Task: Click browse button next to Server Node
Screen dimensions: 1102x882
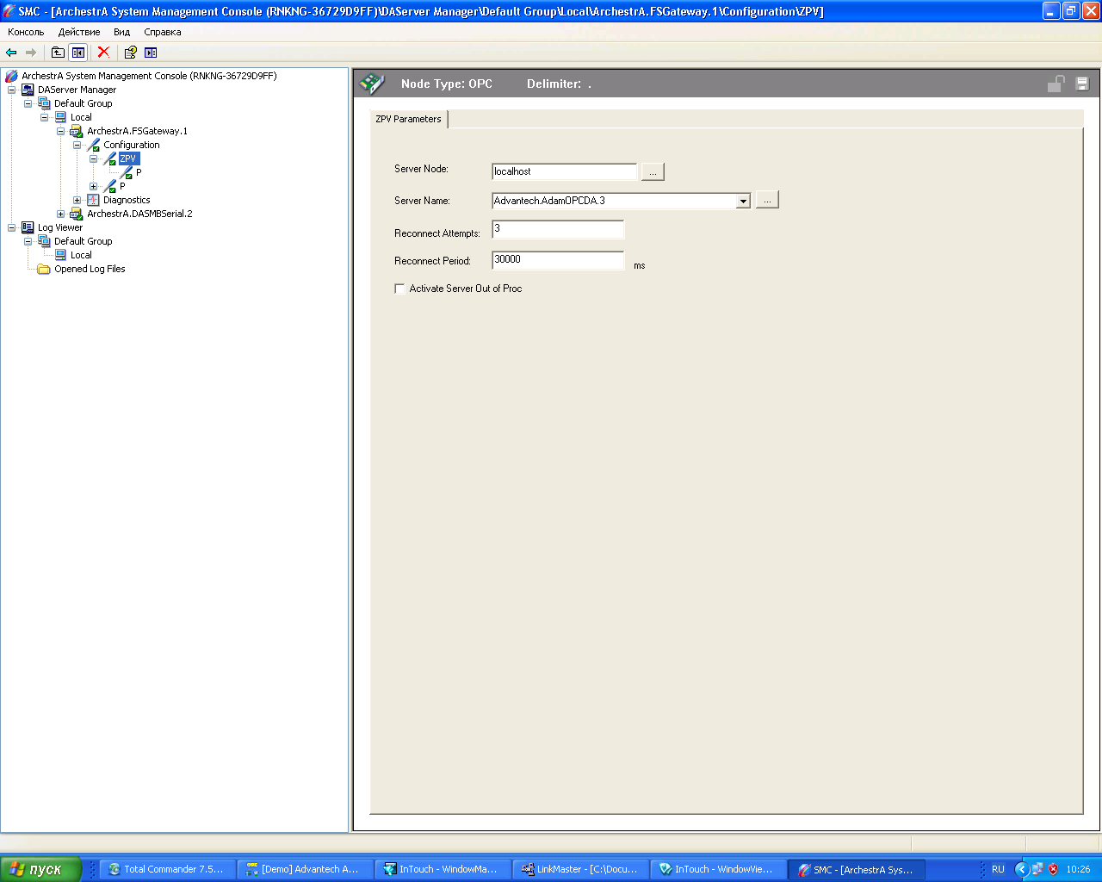Action: tap(653, 172)
